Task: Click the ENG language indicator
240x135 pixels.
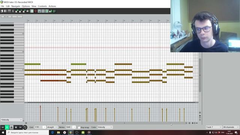Action: [x=223, y=132]
